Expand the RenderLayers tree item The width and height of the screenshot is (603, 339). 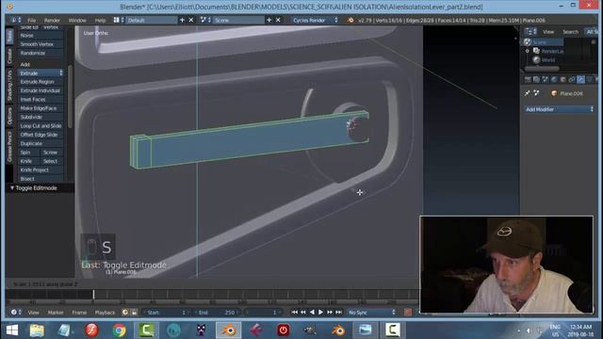528,51
